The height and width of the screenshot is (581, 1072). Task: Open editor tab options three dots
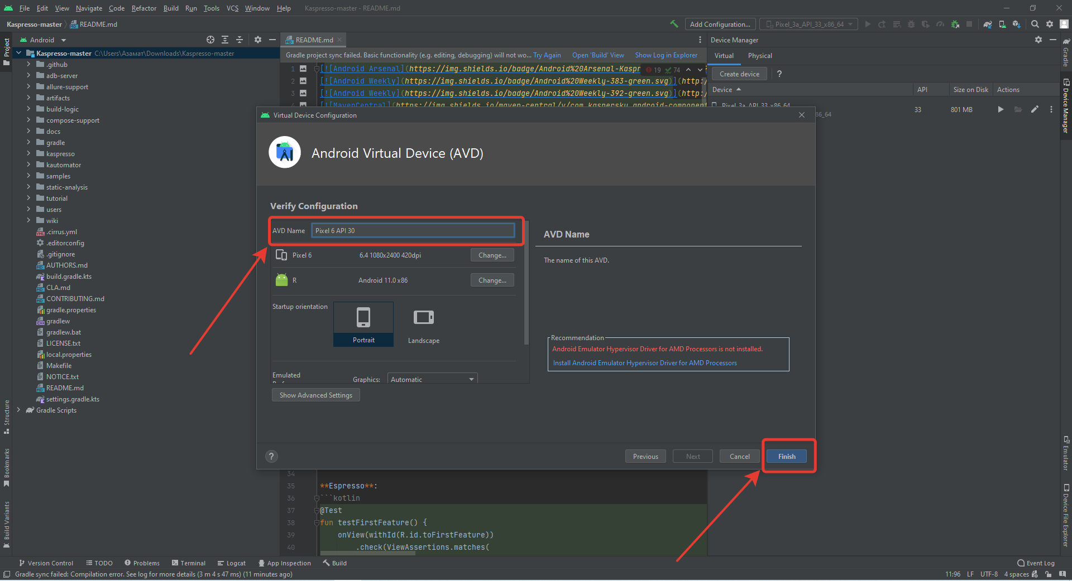pyautogui.click(x=700, y=40)
